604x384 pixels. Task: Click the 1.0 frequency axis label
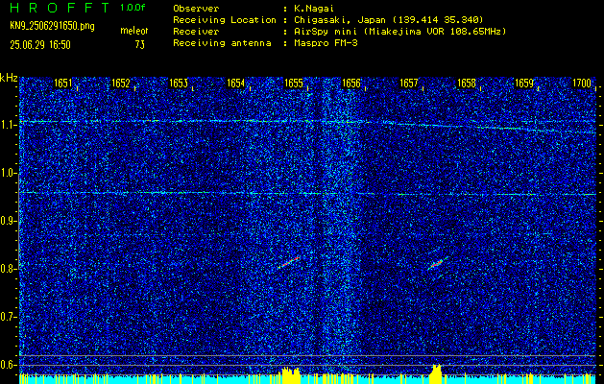[8, 173]
